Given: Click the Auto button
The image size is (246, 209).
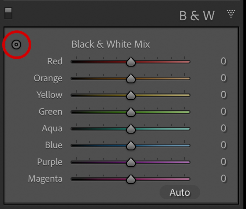Looking at the screenshot, I should click(180, 192).
